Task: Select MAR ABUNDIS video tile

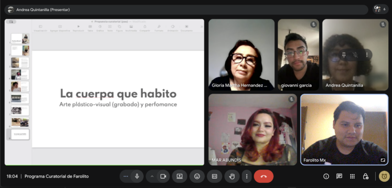Action: point(253,130)
